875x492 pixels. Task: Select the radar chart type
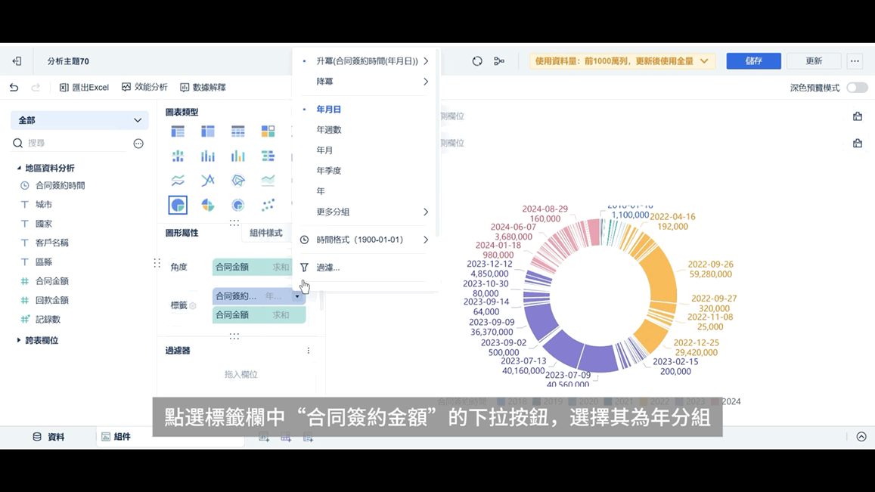238,180
